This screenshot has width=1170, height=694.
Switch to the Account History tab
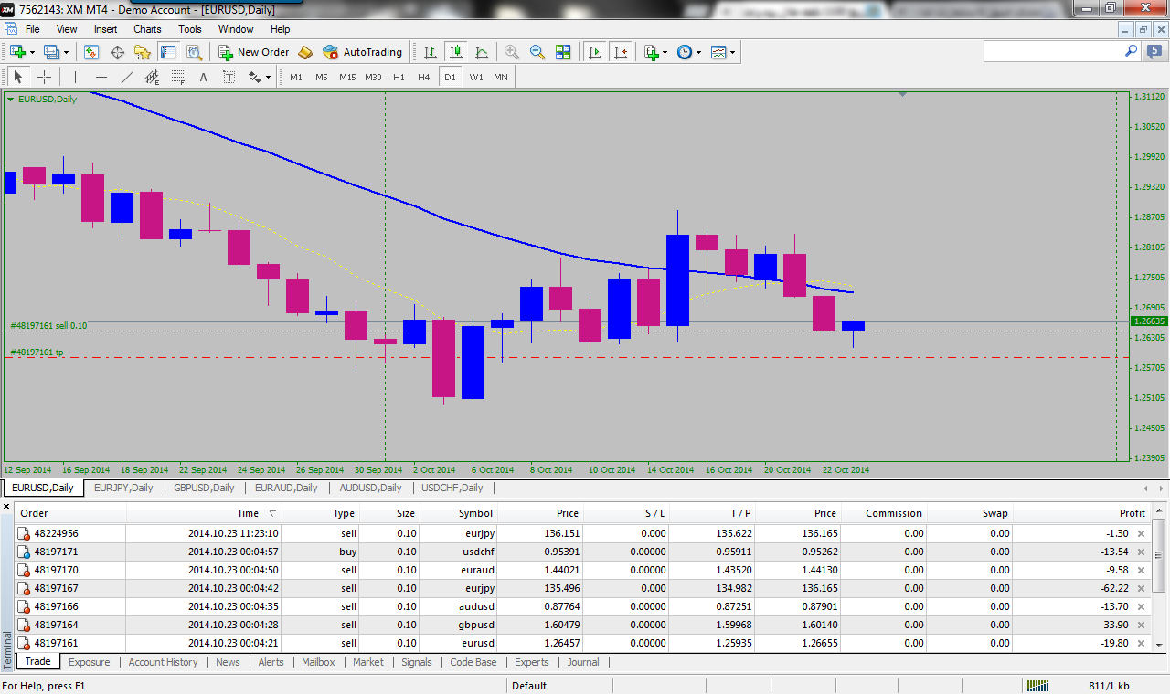click(x=163, y=662)
